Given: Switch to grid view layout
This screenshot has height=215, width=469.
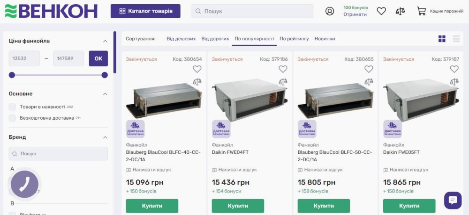Looking at the screenshot, I should point(442,39).
